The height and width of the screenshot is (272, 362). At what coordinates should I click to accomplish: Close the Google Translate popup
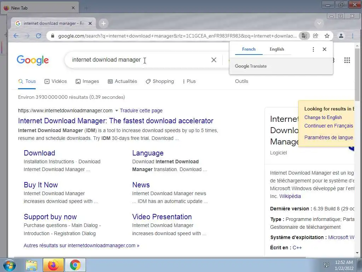[325, 49]
